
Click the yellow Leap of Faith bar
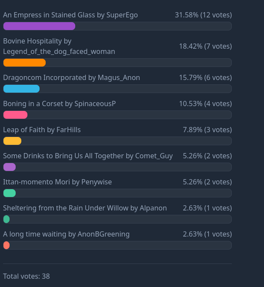(12, 141)
